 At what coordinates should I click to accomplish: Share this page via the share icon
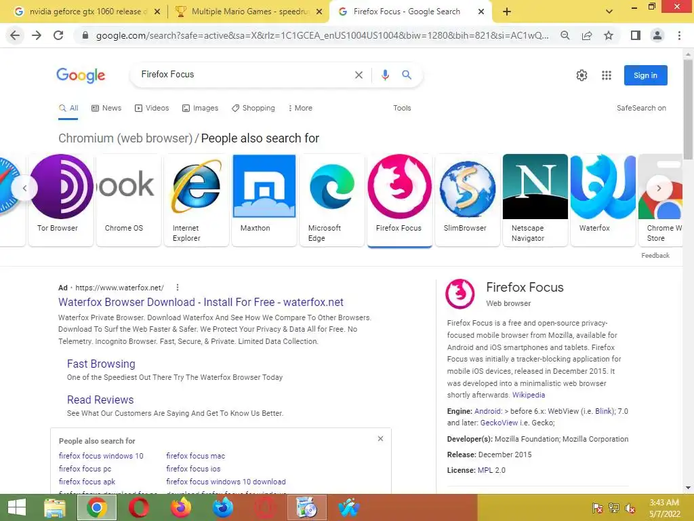click(587, 35)
